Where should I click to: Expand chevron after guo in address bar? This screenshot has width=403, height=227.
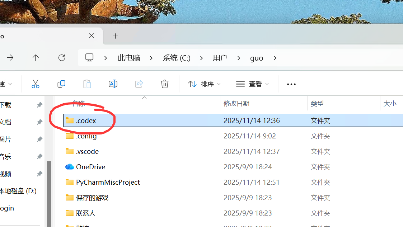point(275,58)
